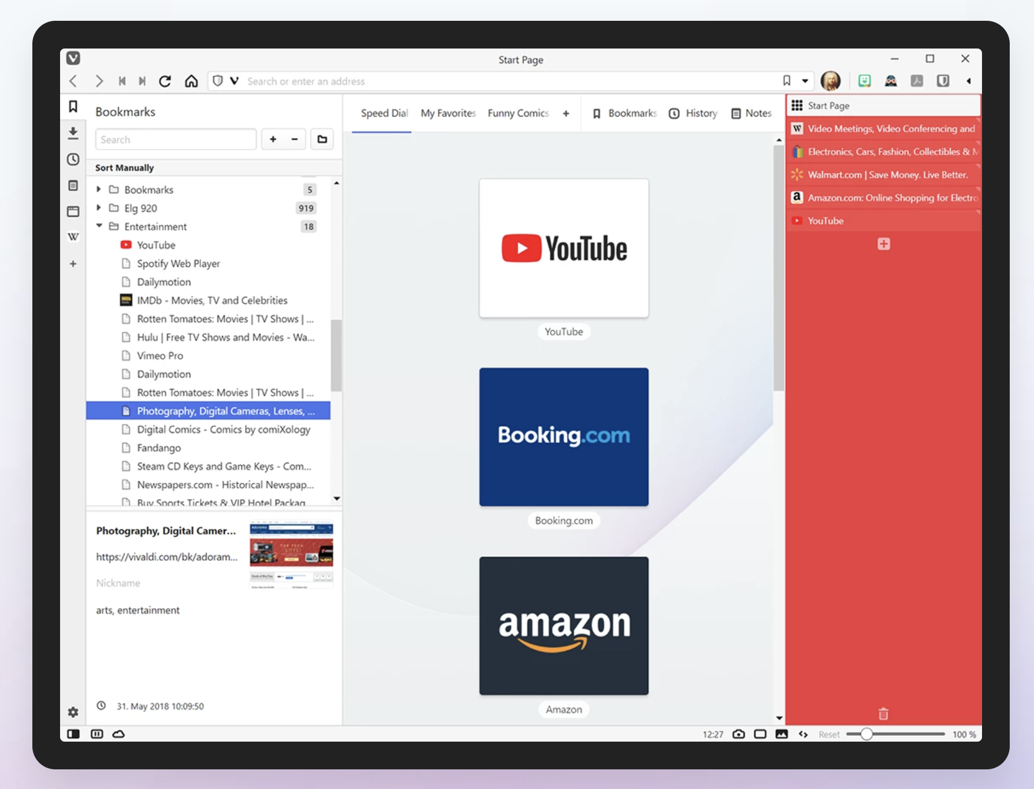Open the Windows panel in the sidebar
This screenshot has width=1034, height=789.
(73, 211)
